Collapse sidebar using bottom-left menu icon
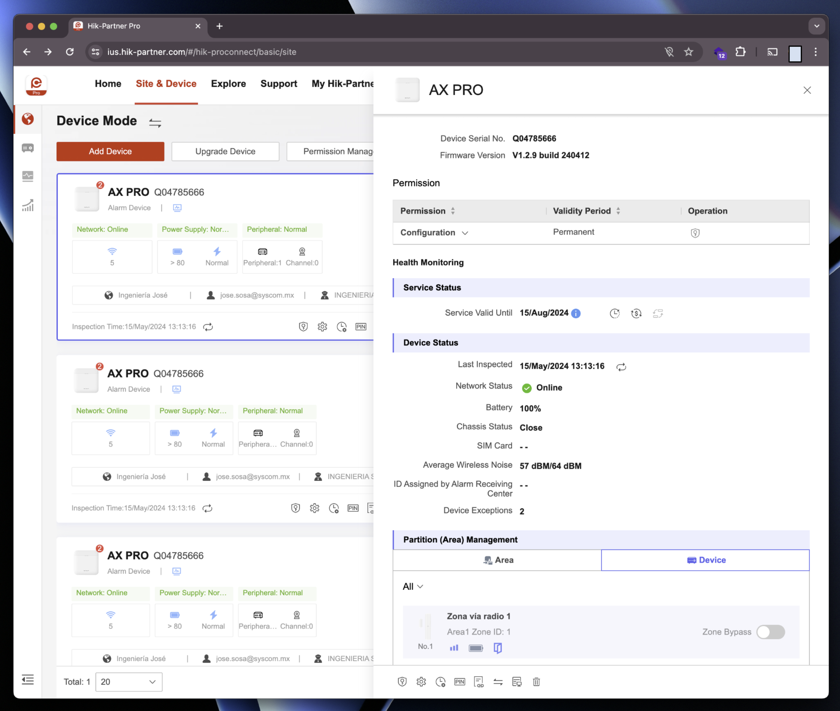Screen dimensions: 840x711 tap(28, 680)
